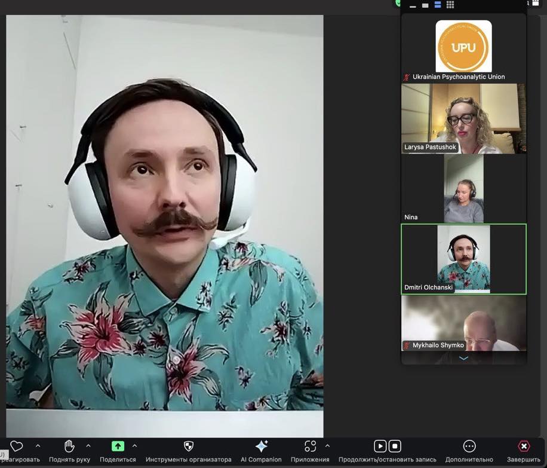Open host tools shield icon
547x468 pixels.
coord(188,446)
